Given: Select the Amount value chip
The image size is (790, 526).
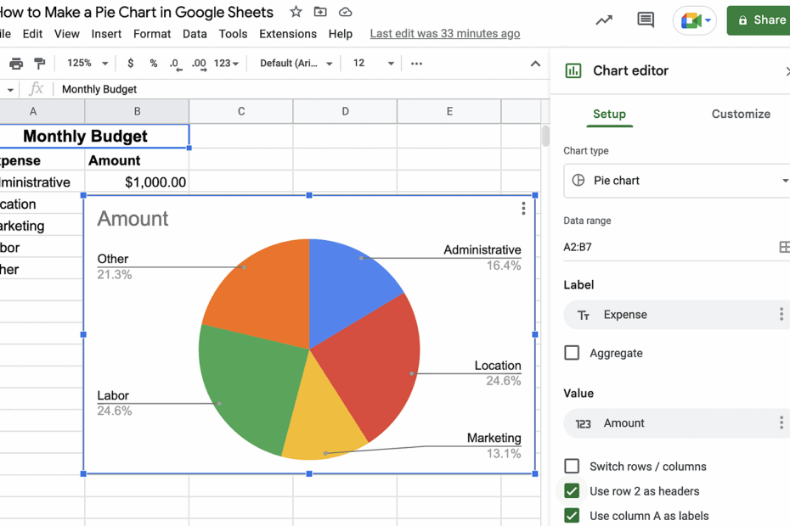Looking at the screenshot, I should tap(677, 423).
